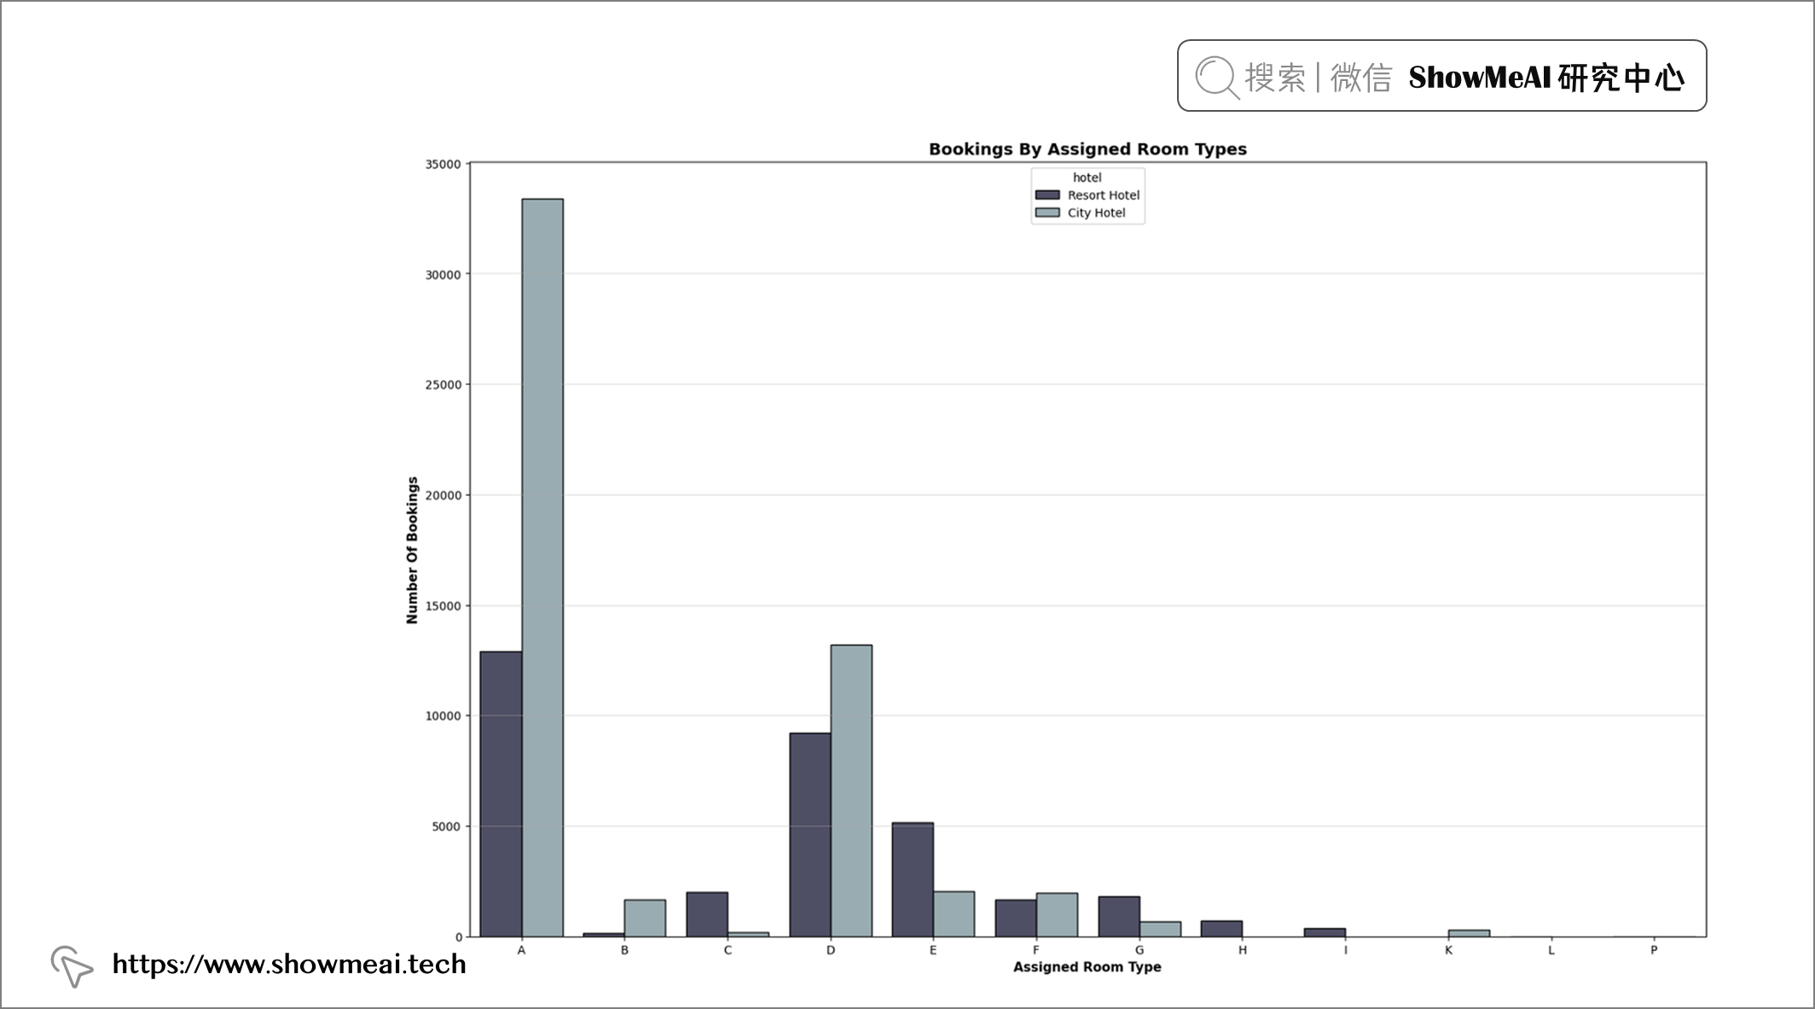Click the Resort Hotel bar for room E

click(913, 879)
